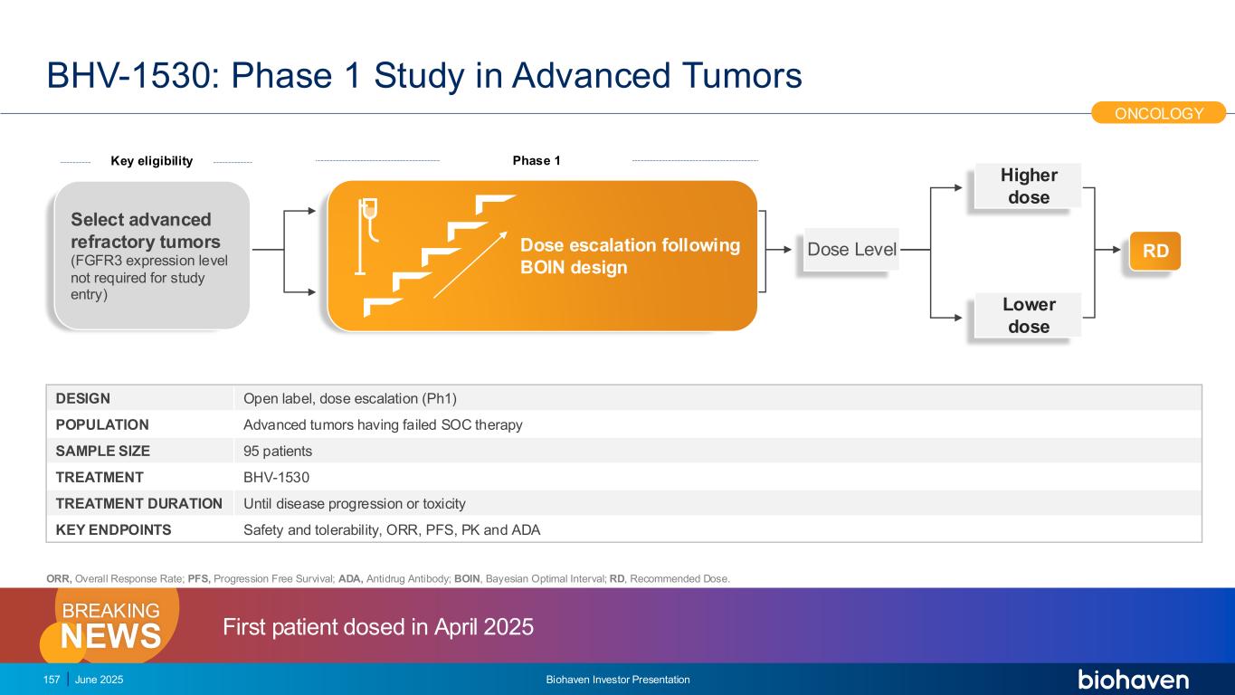Click the Breaking News badge
Screen dimensions: 1235x695
click(x=111, y=626)
